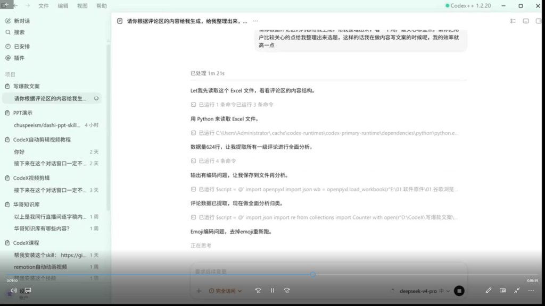Select chat 请你根据评论区的内容给我生...
Screen dimensions: 545x306
coord(52,98)
